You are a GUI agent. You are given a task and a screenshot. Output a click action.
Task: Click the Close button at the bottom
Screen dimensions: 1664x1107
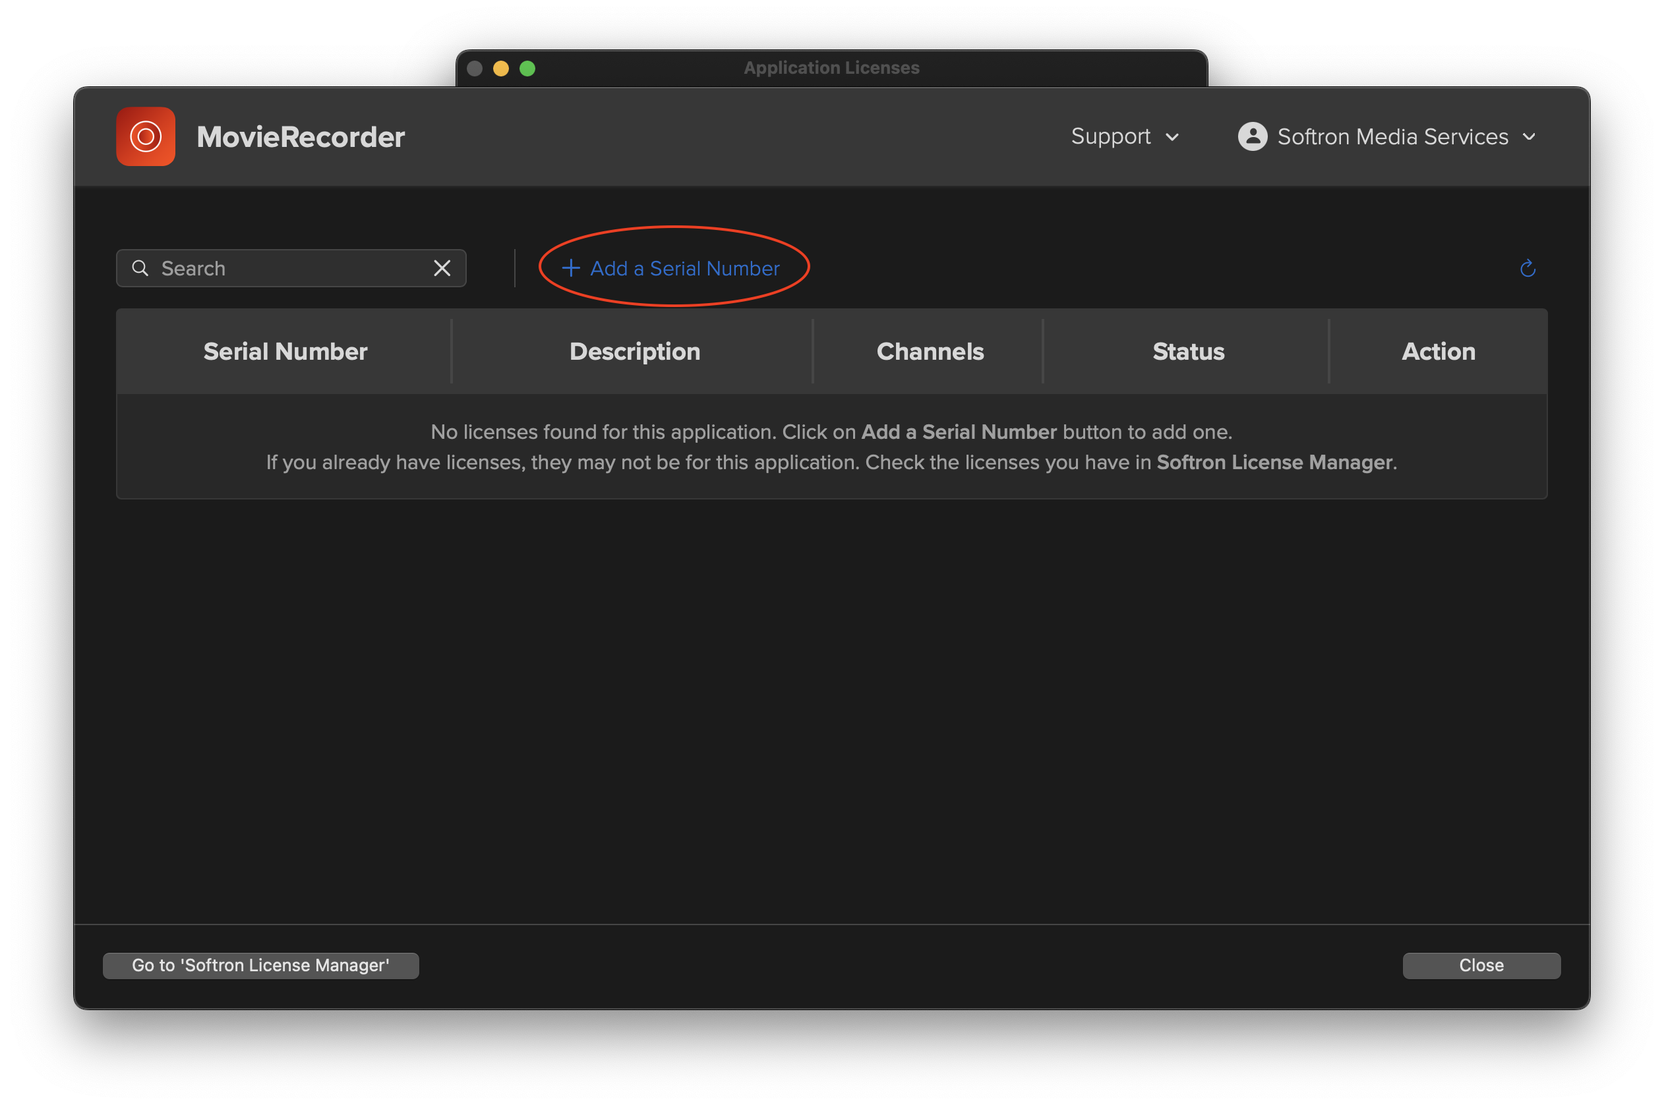click(x=1481, y=965)
